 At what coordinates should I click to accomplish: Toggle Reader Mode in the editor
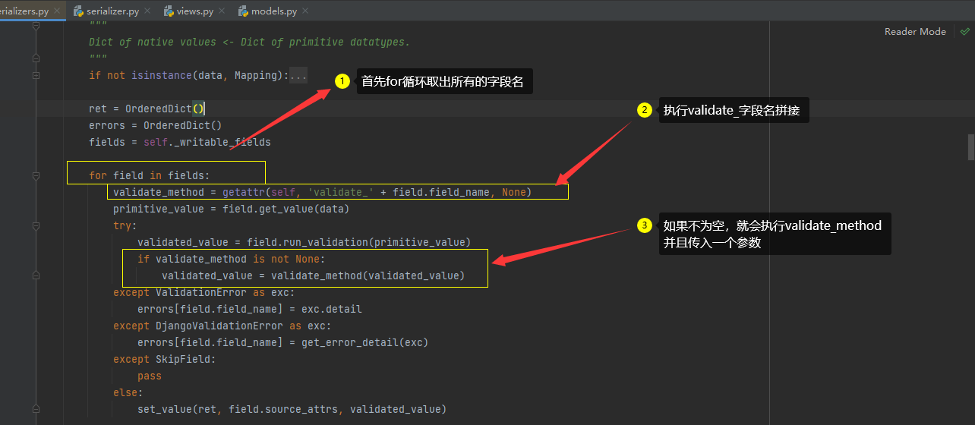[x=915, y=31]
